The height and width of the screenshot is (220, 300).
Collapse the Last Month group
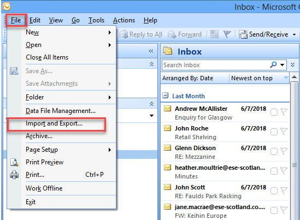point(166,96)
